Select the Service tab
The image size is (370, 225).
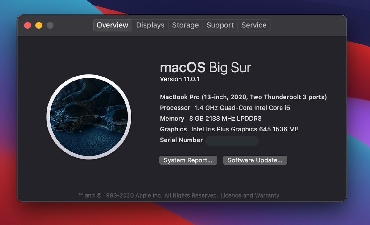coord(254,25)
